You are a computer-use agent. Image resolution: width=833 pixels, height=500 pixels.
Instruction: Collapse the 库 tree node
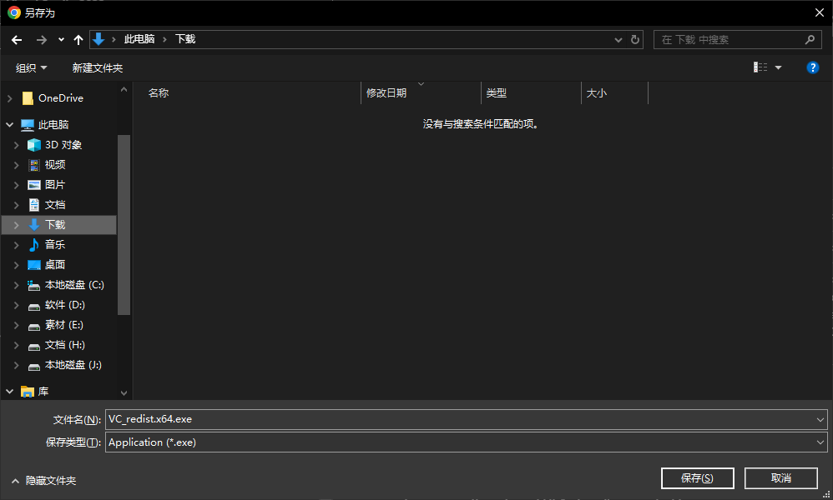click(x=9, y=392)
